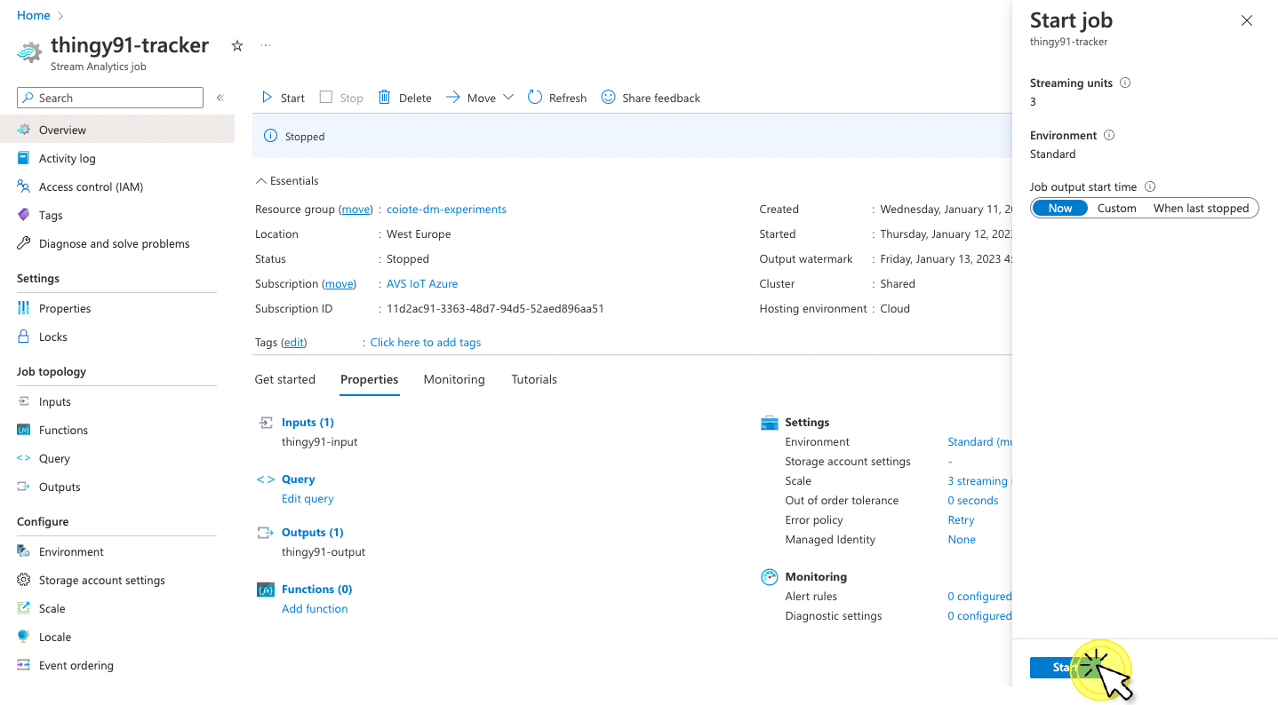Click the Add function link
Viewport: 1278px width, 705px height.
[315, 609]
